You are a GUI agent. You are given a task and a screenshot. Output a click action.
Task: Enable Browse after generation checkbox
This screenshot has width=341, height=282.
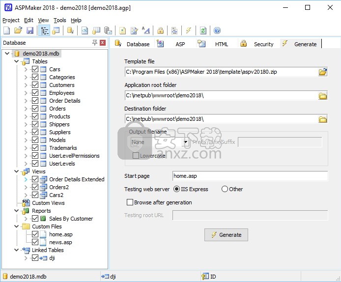click(130, 202)
